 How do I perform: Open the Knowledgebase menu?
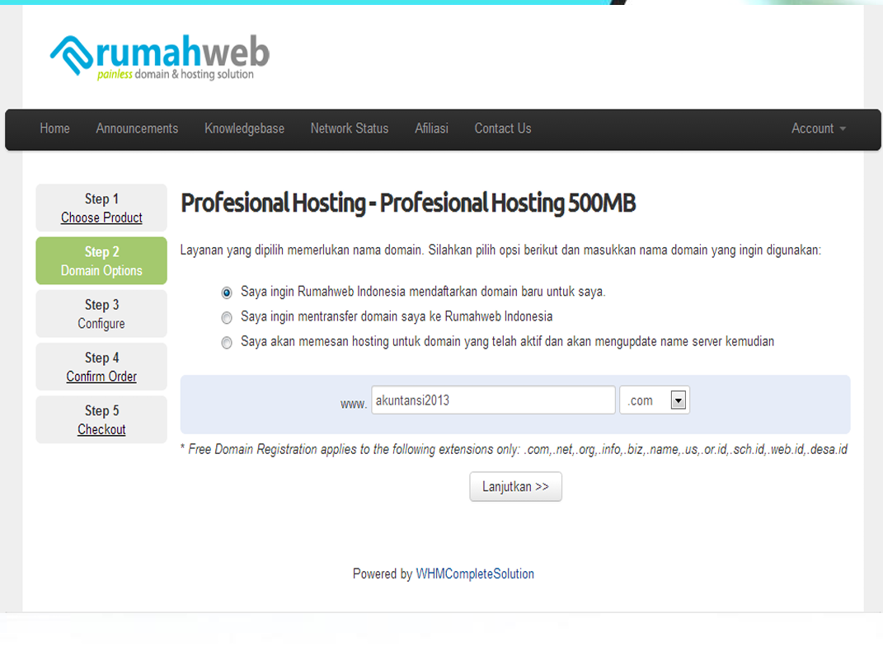click(x=244, y=129)
